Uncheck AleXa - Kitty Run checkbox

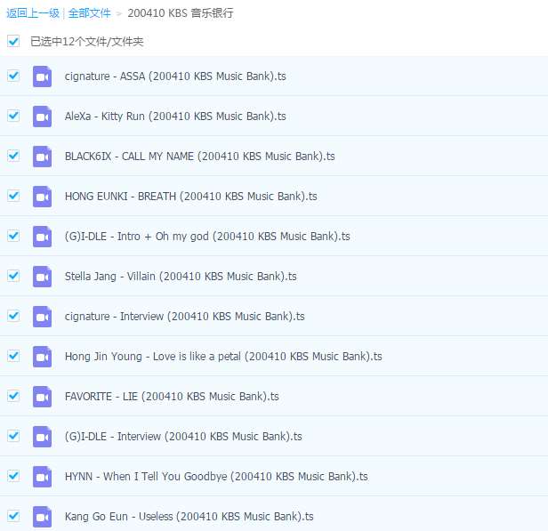click(13, 116)
